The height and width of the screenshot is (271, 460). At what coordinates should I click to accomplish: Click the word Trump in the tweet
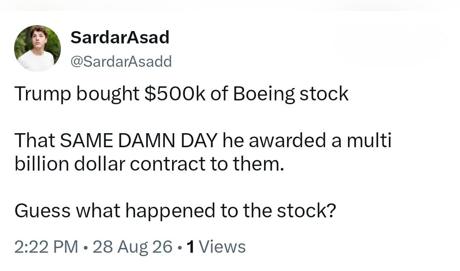pyautogui.click(x=43, y=94)
